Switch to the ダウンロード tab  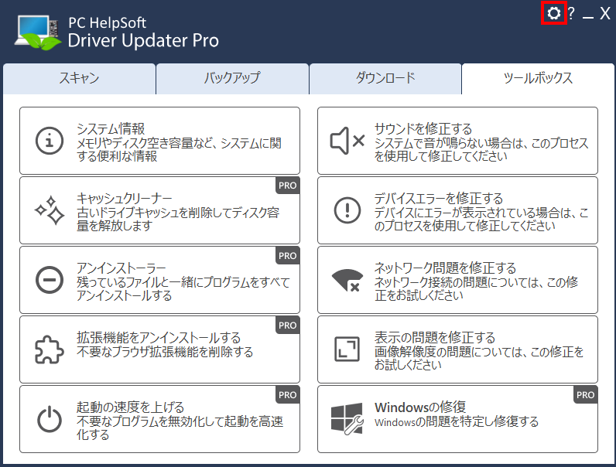pyautogui.click(x=385, y=79)
